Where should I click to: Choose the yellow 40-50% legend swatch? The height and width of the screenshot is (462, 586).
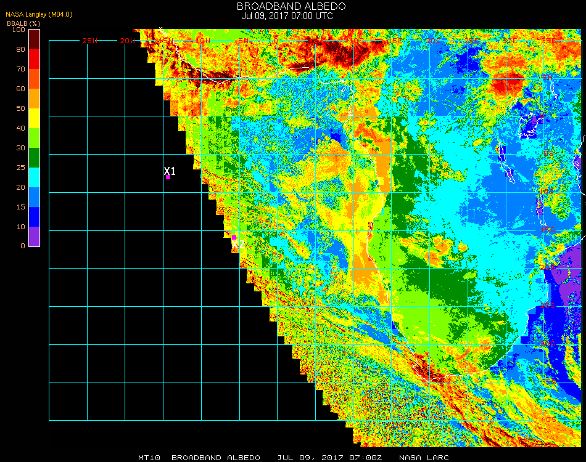pyautogui.click(x=35, y=118)
